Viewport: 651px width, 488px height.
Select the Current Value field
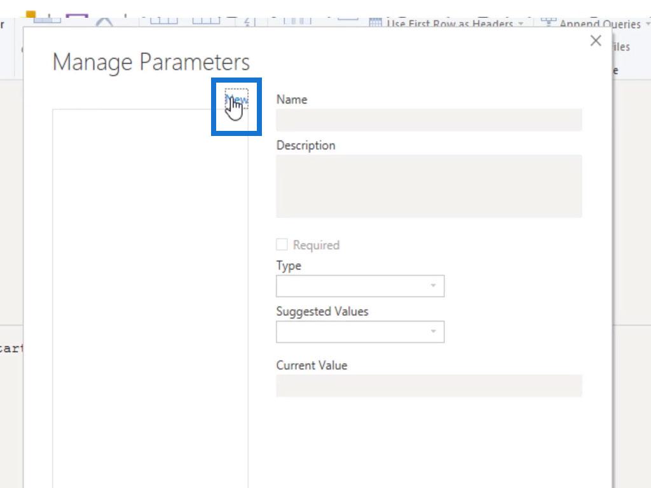[x=428, y=386]
